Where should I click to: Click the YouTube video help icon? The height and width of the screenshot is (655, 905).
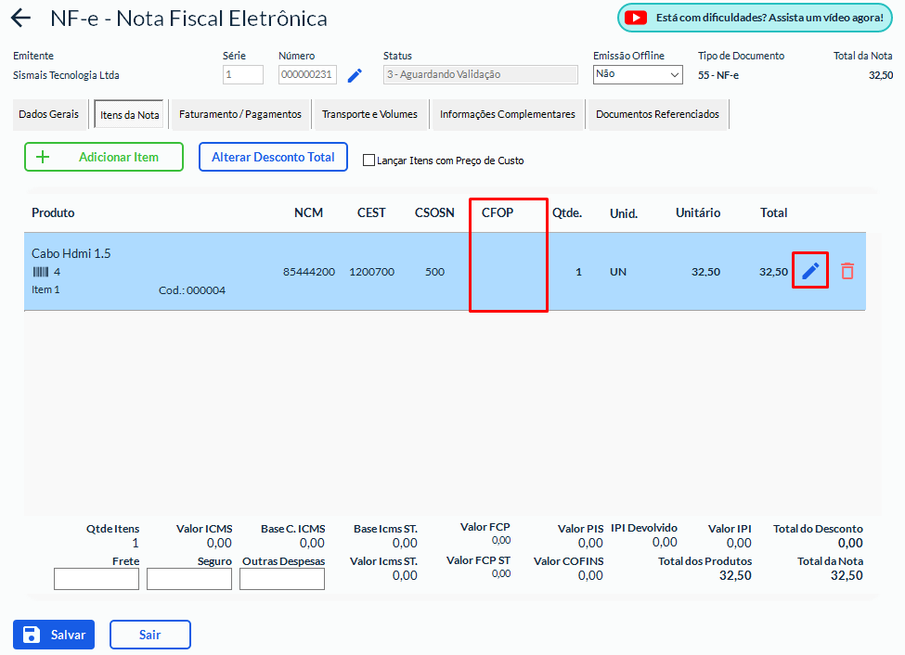tap(635, 18)
